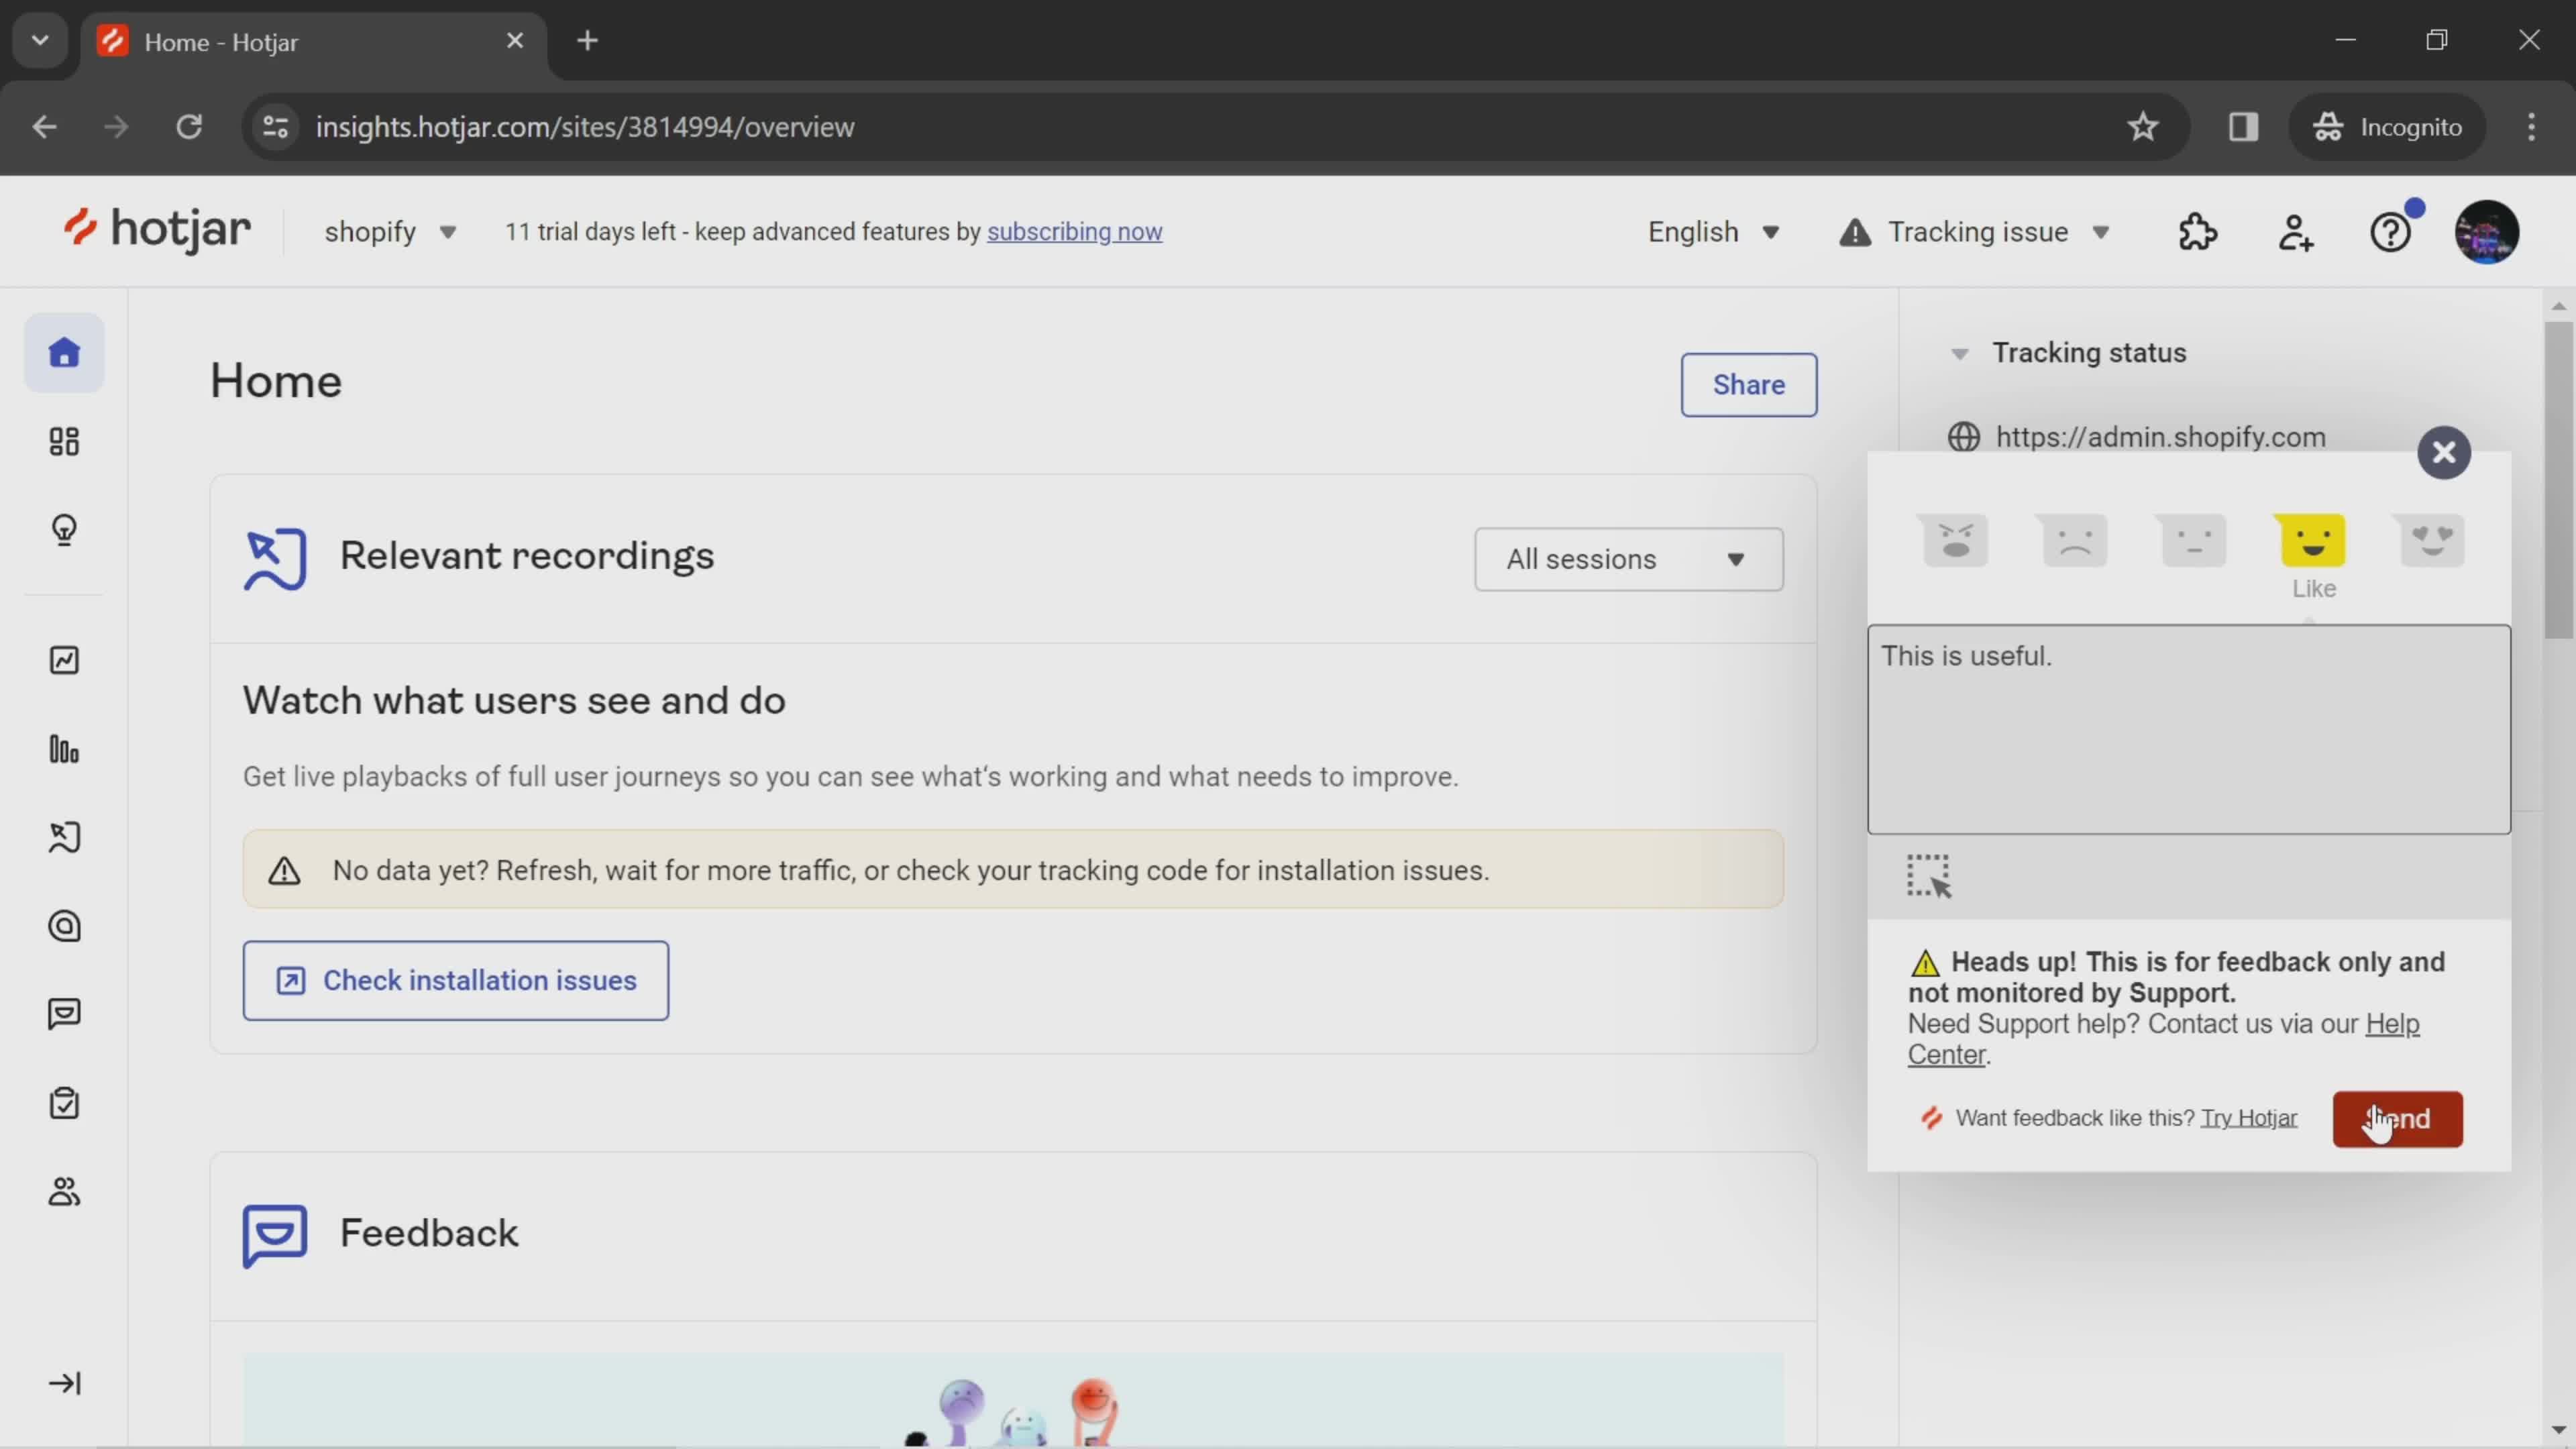
Task: Toggle the angry emoji reaction option
Action: pyautogui.click(x=1955, y=539)
